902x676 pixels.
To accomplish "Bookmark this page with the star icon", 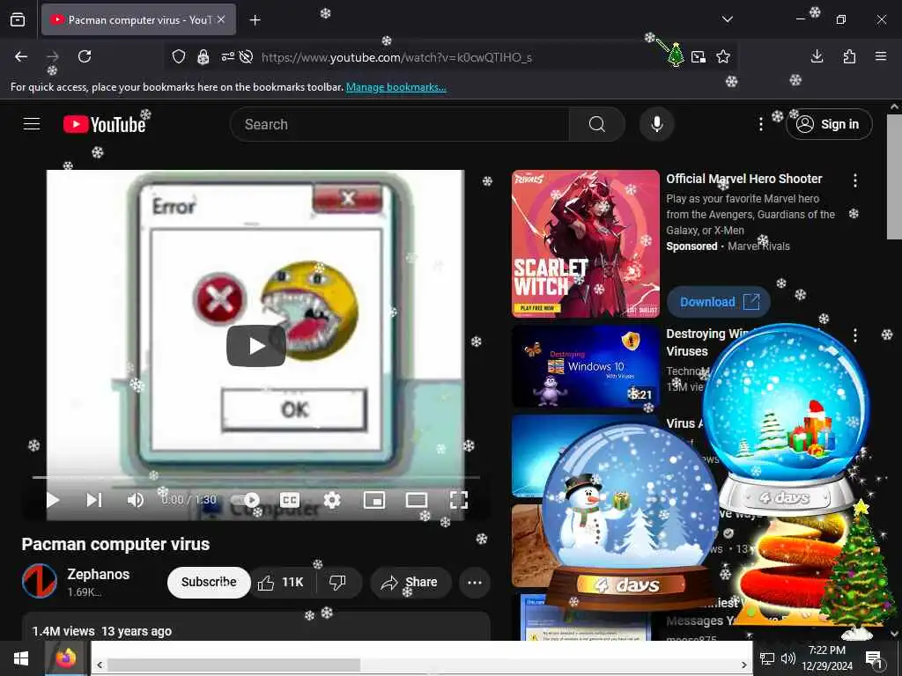I will [x=723, y=56].
